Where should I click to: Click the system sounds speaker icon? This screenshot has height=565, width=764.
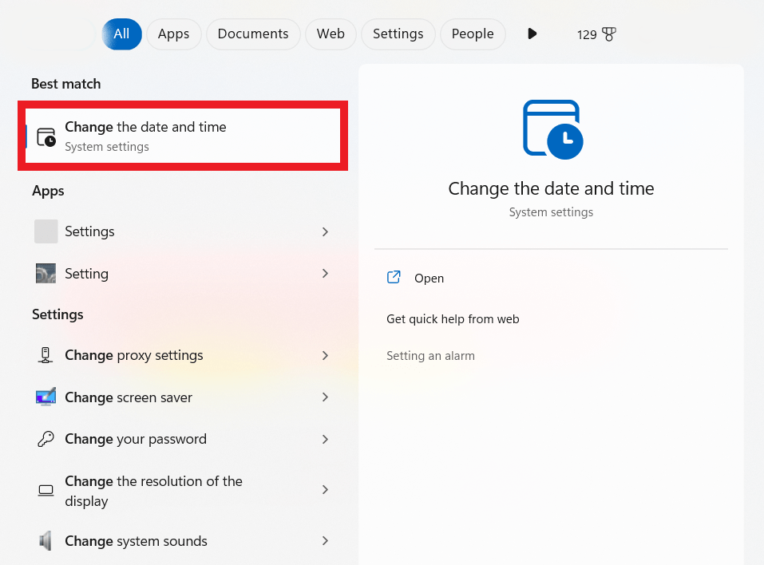46,540
